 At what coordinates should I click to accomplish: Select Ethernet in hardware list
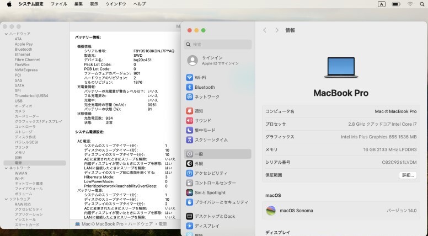point(23,55)
